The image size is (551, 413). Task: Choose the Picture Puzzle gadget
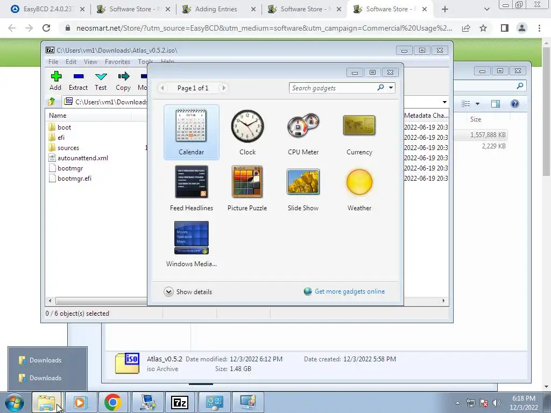(x=248, y=188)
